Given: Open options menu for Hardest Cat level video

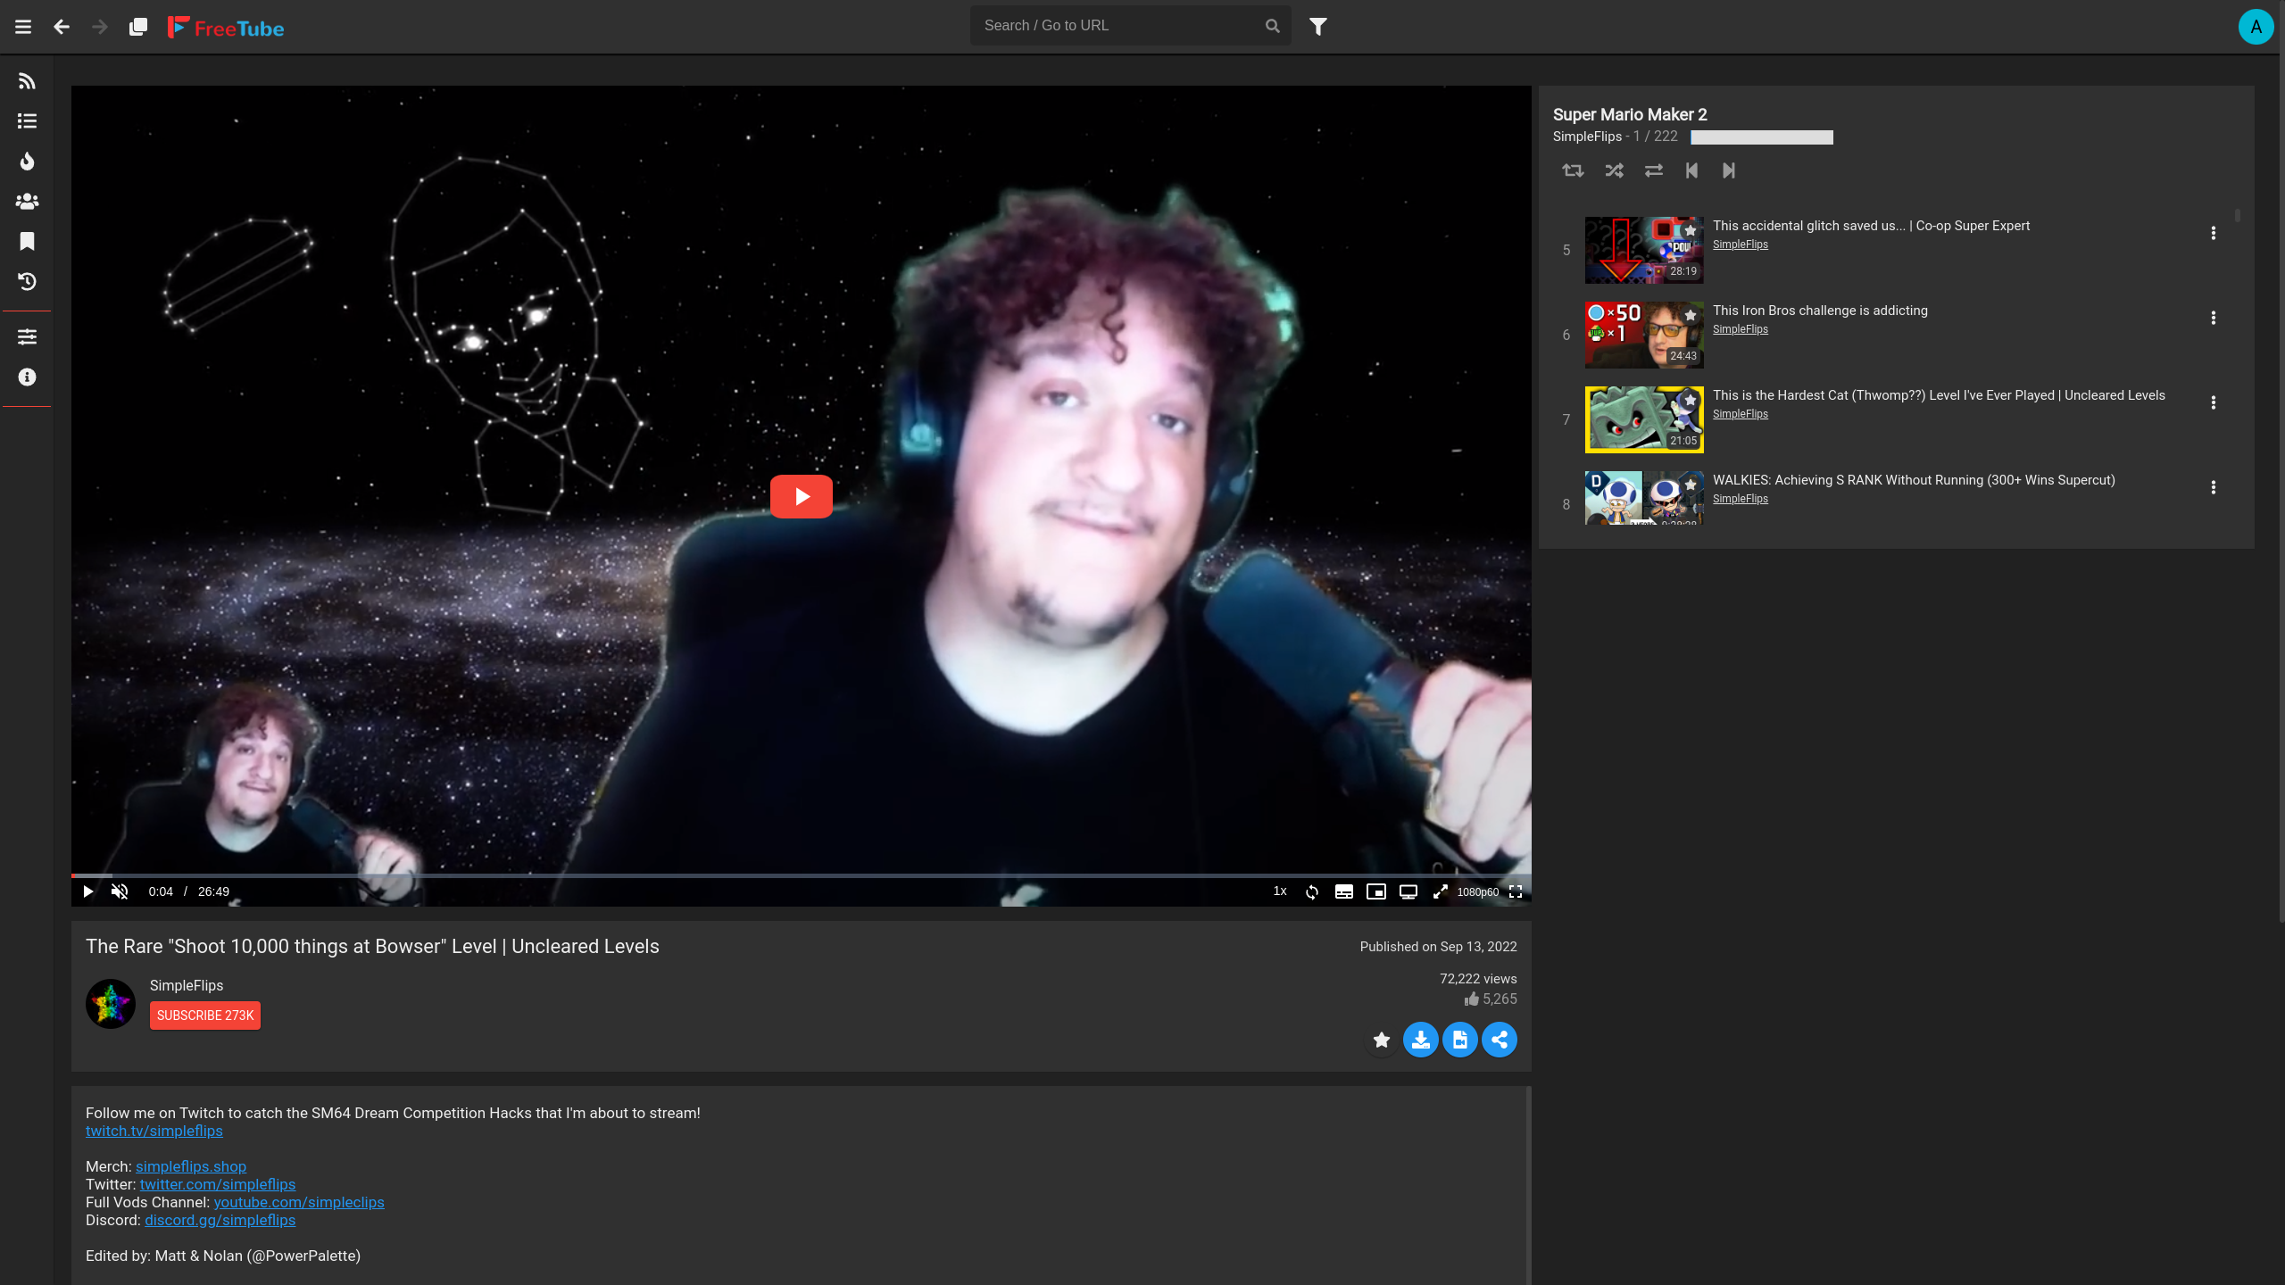Looking at the screenshot, I should (2214, 402).
